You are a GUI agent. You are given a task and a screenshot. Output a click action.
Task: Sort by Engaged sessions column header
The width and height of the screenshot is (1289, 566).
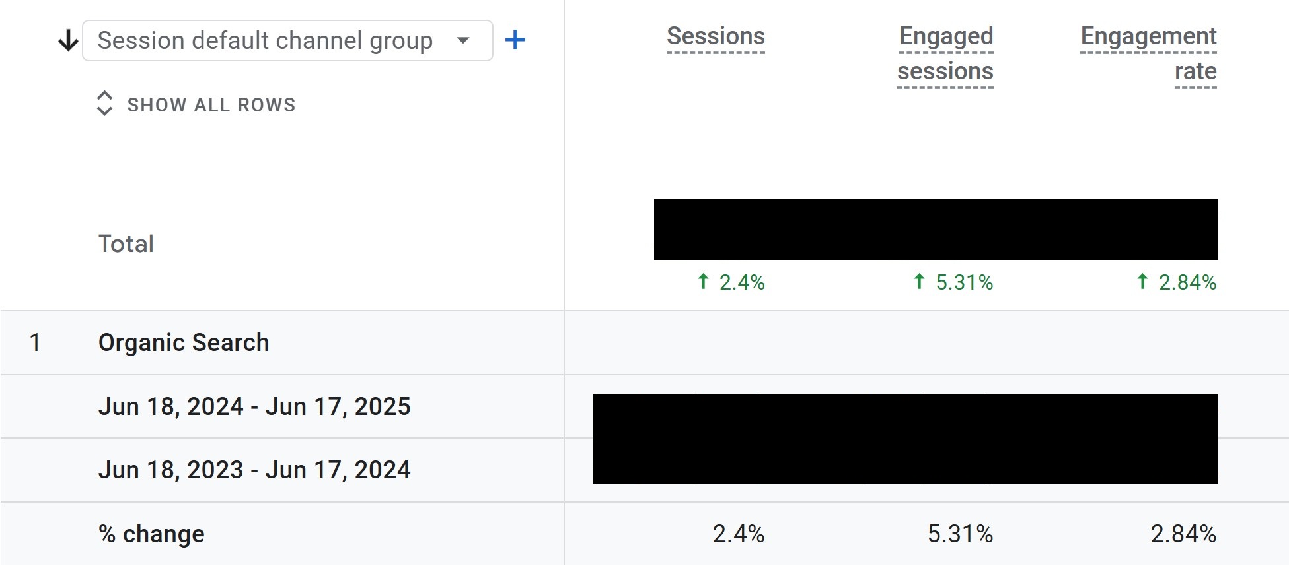tap(945, 53)
